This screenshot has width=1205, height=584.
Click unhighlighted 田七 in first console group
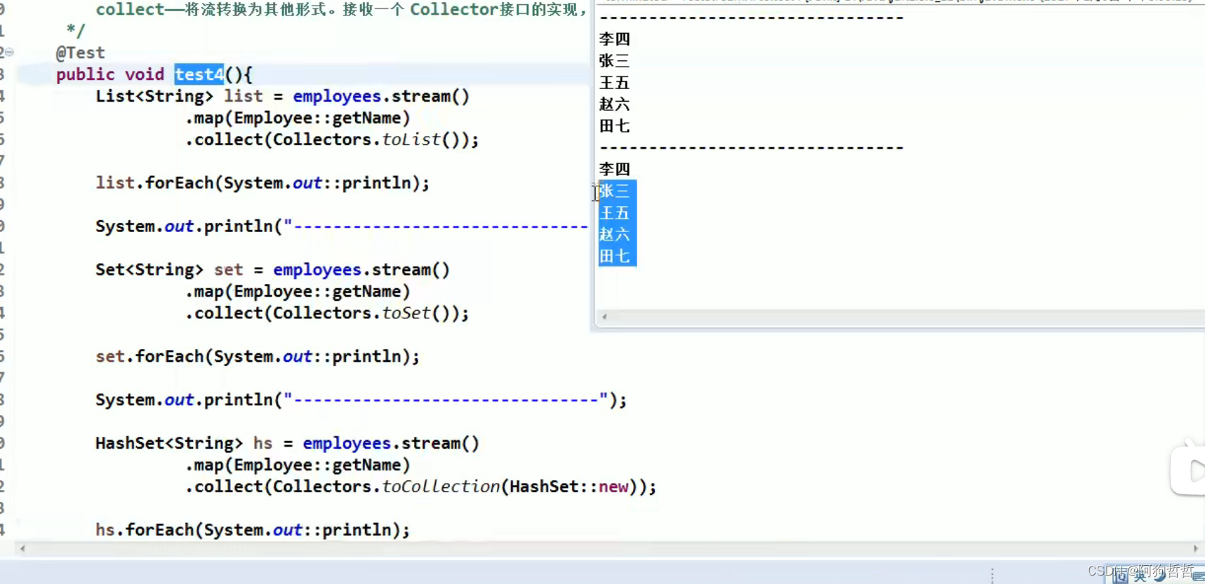pos(615,126)
